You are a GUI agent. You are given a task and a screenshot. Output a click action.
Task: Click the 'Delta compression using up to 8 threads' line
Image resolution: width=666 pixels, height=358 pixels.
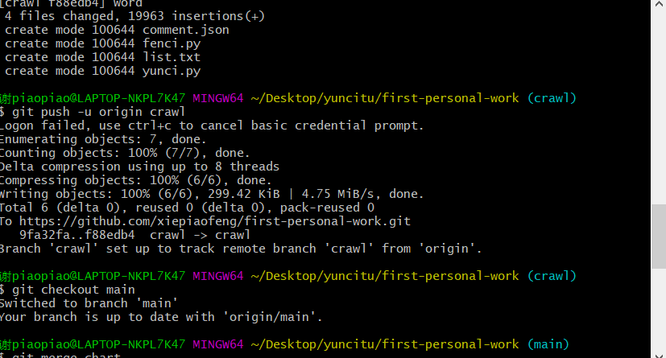(x=139, y=167)
